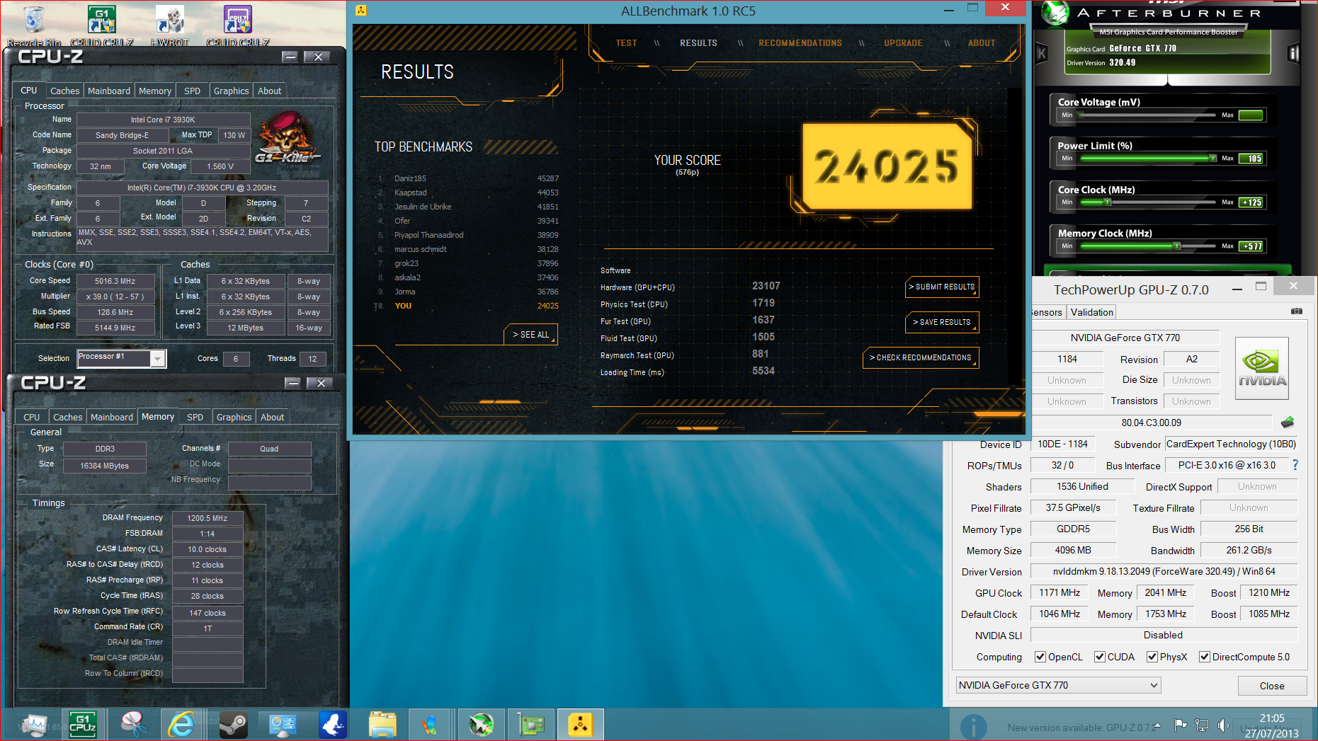Toggle the OpenCL checkbox in GPU-Z
This screenshot has height=741, width=1318.
click(x=1040, y=657)
